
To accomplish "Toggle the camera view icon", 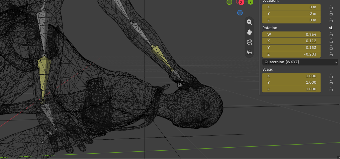I will [249, 42].
